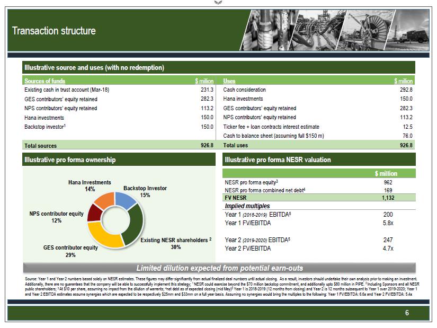Click the value 962 in valuation table
437x328 pixels.
[388, 182]
